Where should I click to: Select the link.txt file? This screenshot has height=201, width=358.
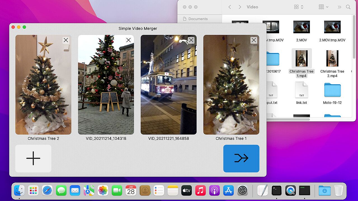302,90
